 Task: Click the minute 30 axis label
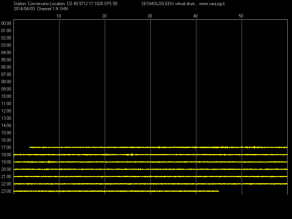click(x=150, y=16)
